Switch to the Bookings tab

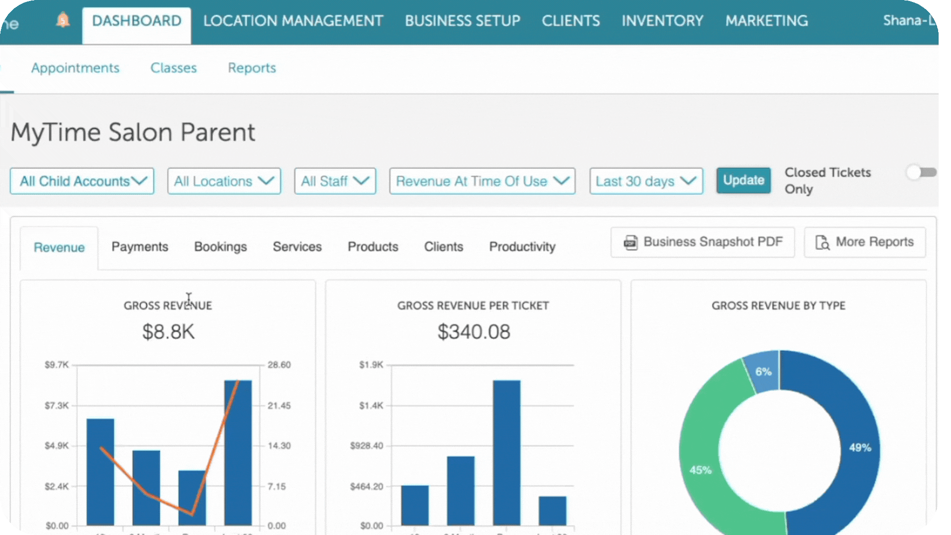[x=220, y=247]
